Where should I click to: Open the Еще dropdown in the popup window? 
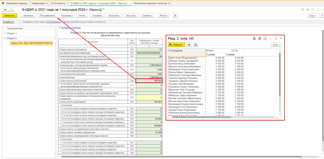point(276,45)
